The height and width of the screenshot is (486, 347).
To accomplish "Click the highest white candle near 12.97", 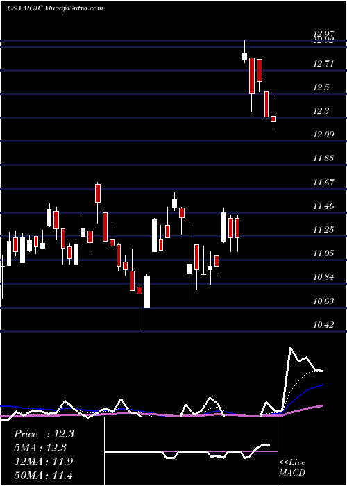I will [x=244, y=56].
